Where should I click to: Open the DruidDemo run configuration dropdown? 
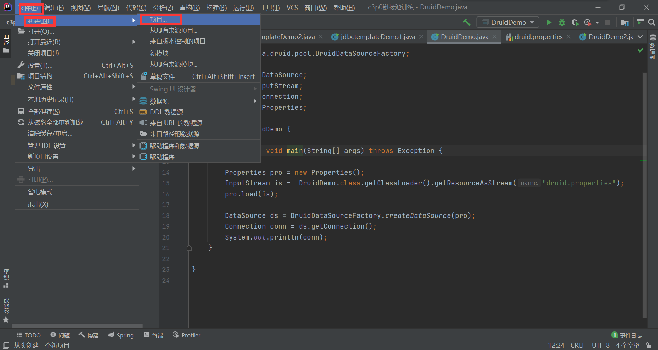(508, 22)
